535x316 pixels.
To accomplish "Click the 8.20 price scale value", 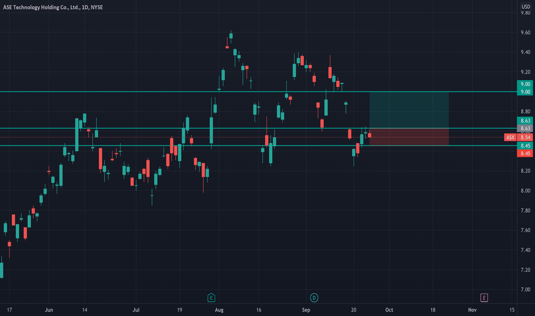I will [x=525, y=171].
